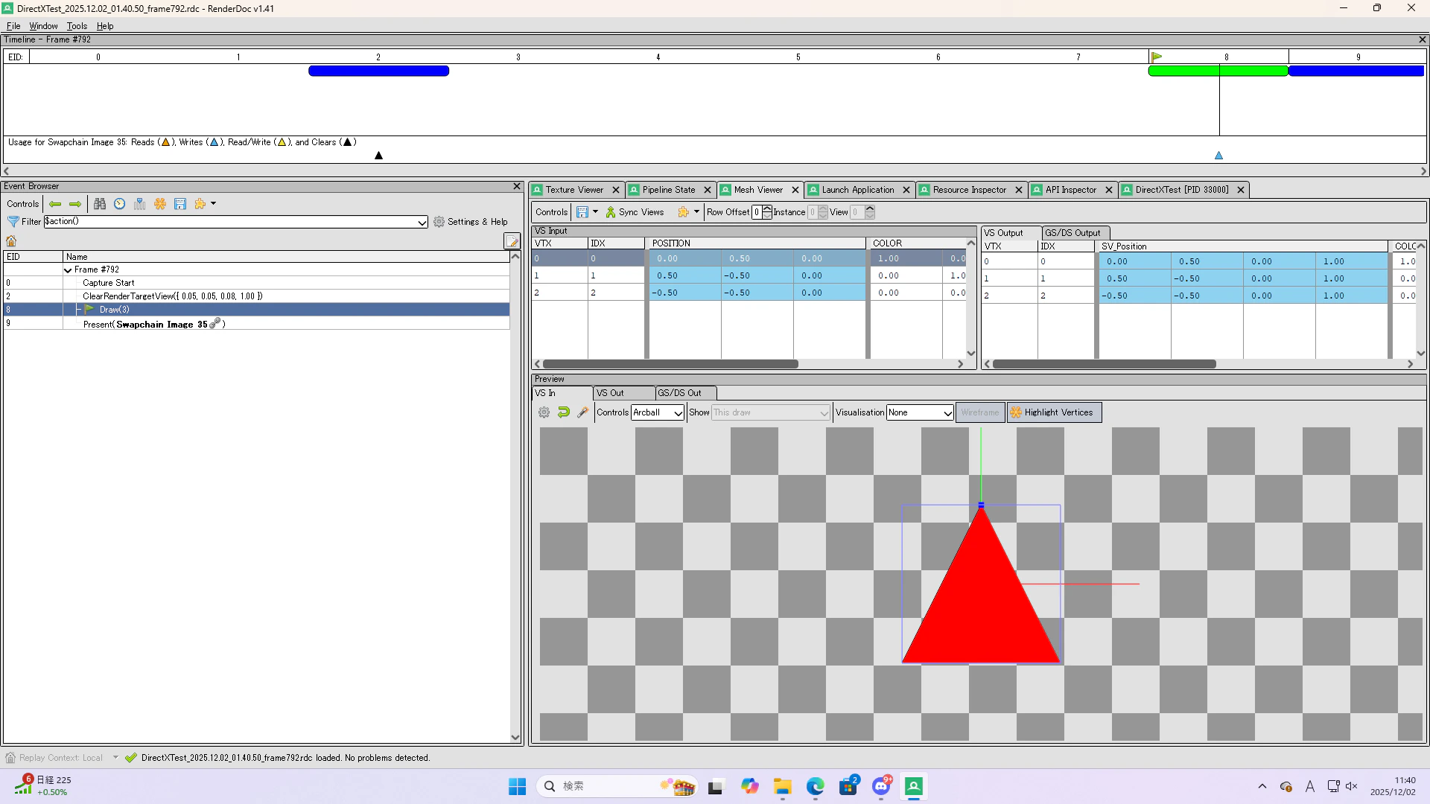Viewport: 1430px width, 804px height.
Task: Click the clock time durations icon
Action: 119,204
